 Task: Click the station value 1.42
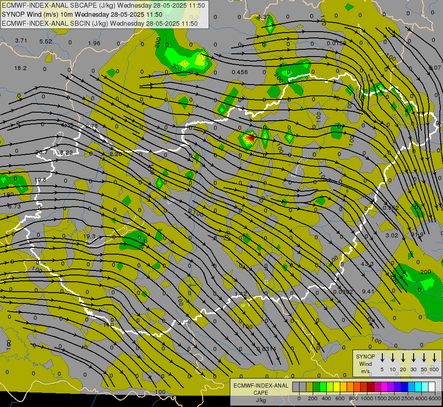[x=241, y=294]
